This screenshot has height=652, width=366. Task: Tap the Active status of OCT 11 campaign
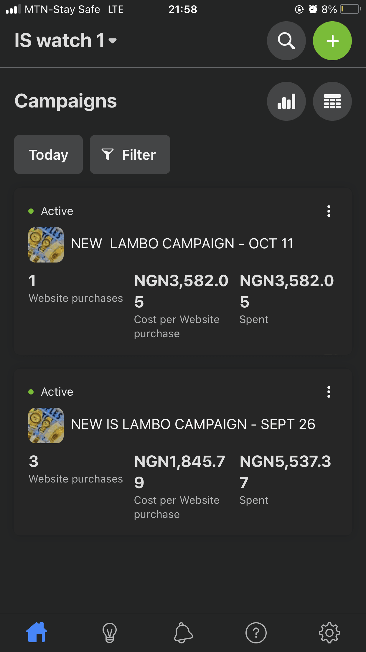coord(51,211)
